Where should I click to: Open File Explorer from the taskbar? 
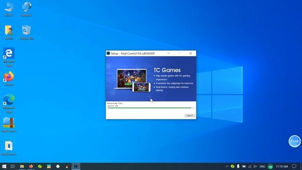point(22,166)
